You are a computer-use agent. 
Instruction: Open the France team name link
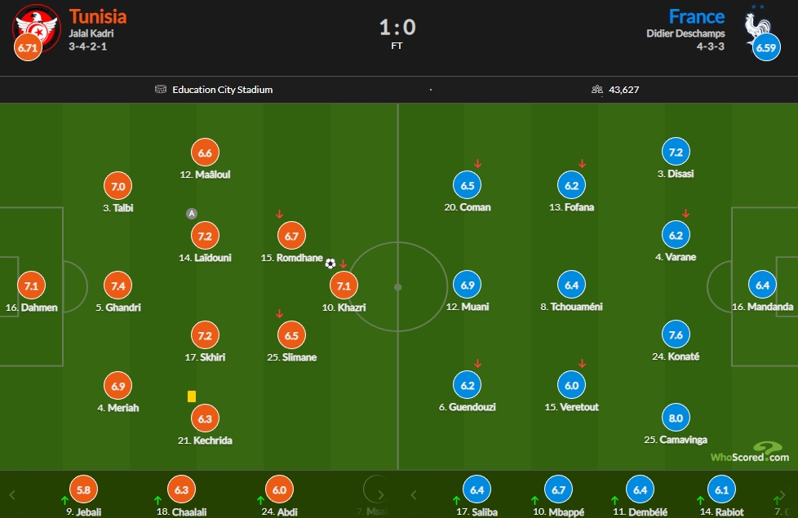coord(696,16)
